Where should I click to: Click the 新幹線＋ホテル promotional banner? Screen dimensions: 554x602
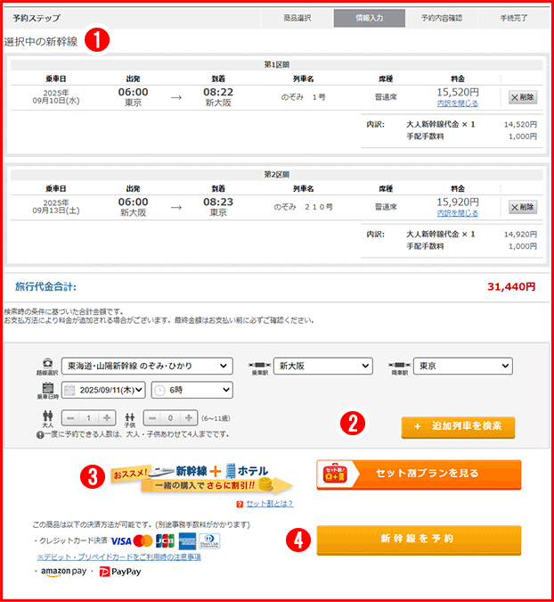202,478
